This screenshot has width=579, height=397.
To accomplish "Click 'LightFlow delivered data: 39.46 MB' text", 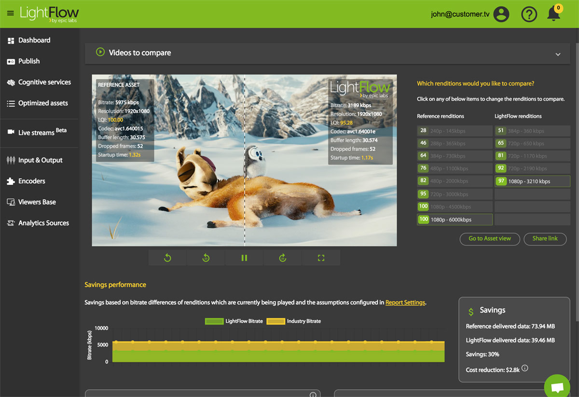I will [510, 340].
